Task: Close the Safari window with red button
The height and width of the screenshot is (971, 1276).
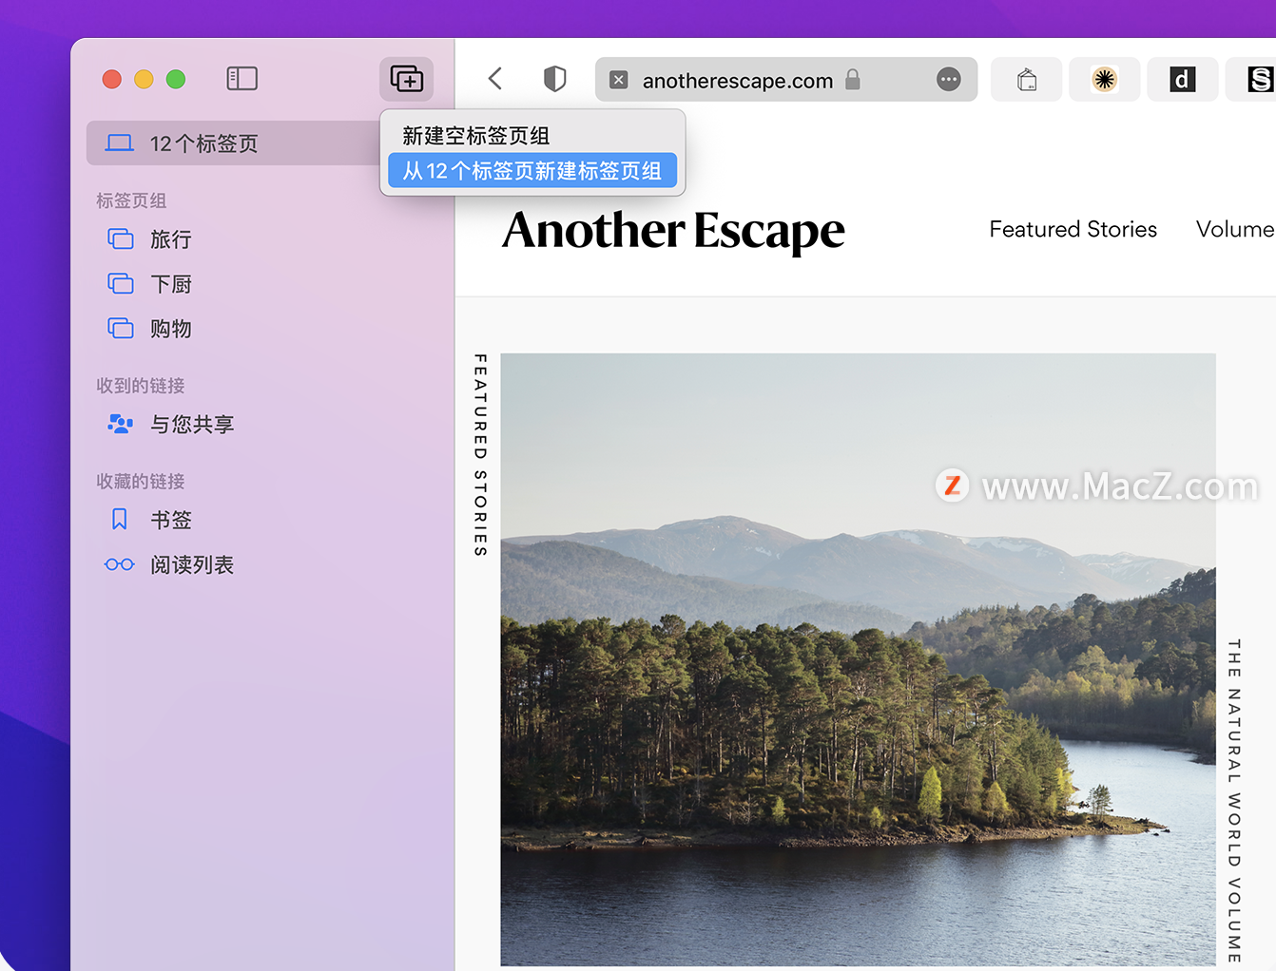Action: [x=112, y=79]
